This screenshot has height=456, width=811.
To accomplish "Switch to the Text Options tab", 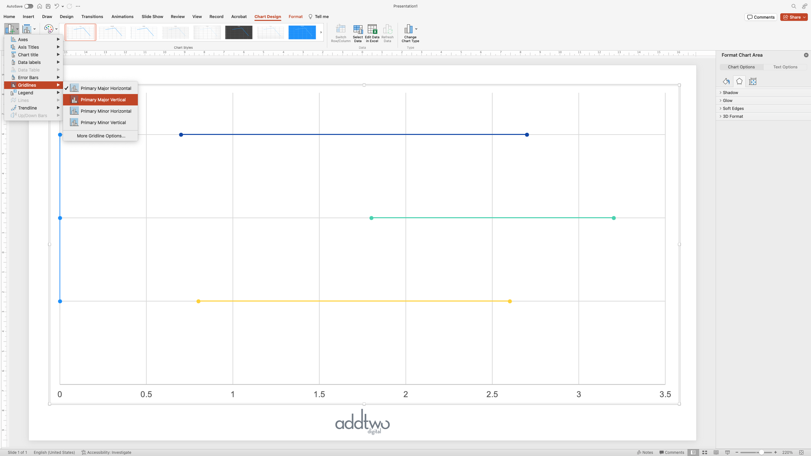I will coord(785,67).
